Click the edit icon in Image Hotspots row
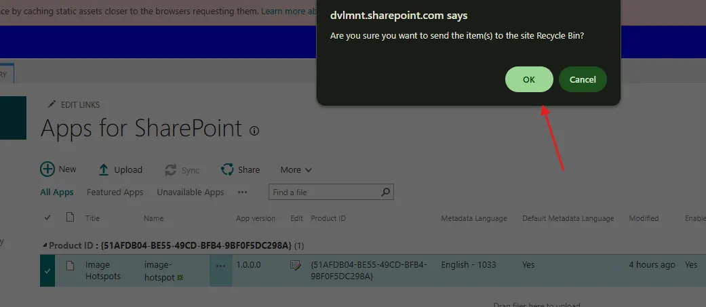This screenshot has height=307, width=706. pyautogui.click(x=296, y=265)
